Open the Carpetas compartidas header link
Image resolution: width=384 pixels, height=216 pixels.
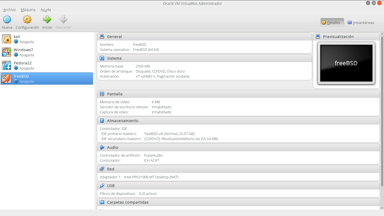click(x=128, y=202)
